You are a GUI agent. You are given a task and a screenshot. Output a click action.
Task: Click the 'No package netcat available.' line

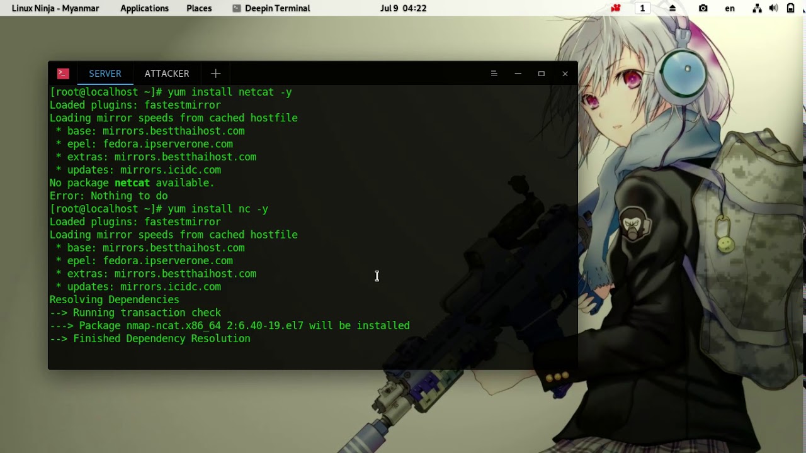tap(132, 183)
